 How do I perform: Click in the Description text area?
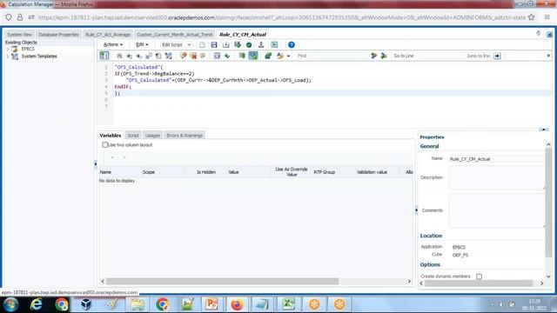496,177
